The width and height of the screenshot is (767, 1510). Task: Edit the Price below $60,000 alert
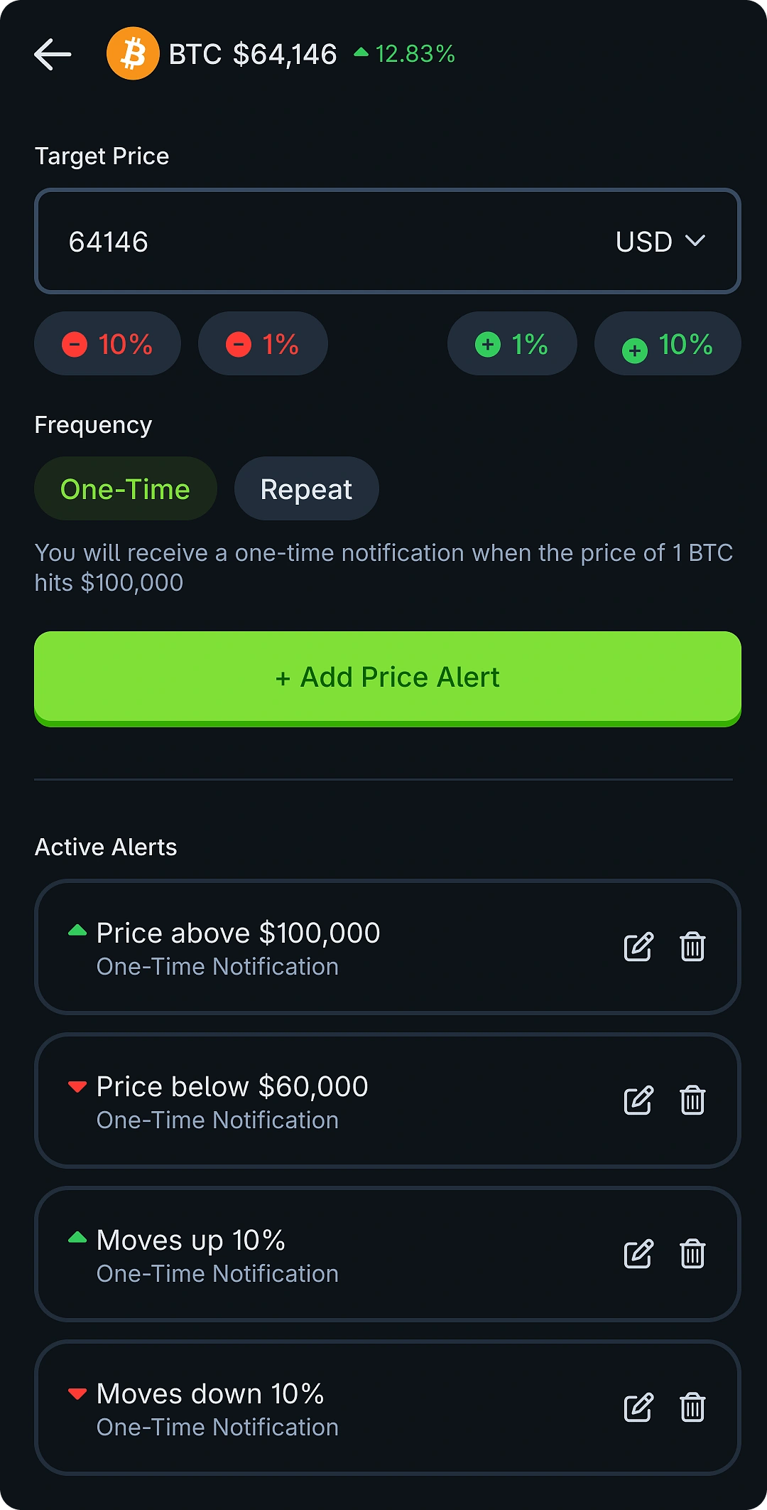click(638, 1101)
